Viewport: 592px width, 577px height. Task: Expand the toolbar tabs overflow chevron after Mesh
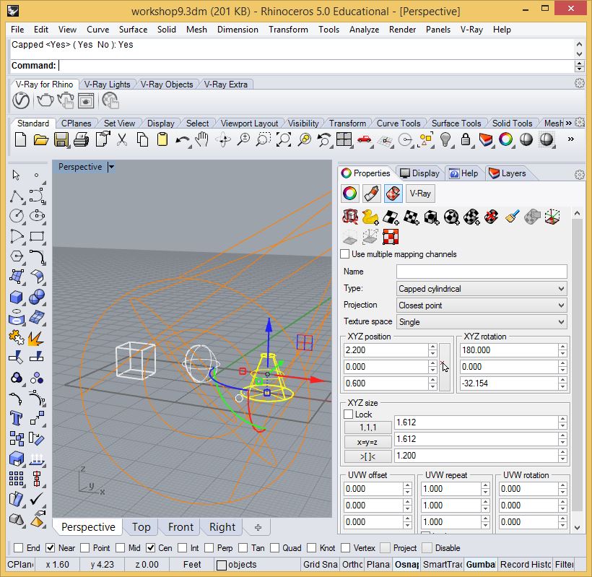coord(568,123)
